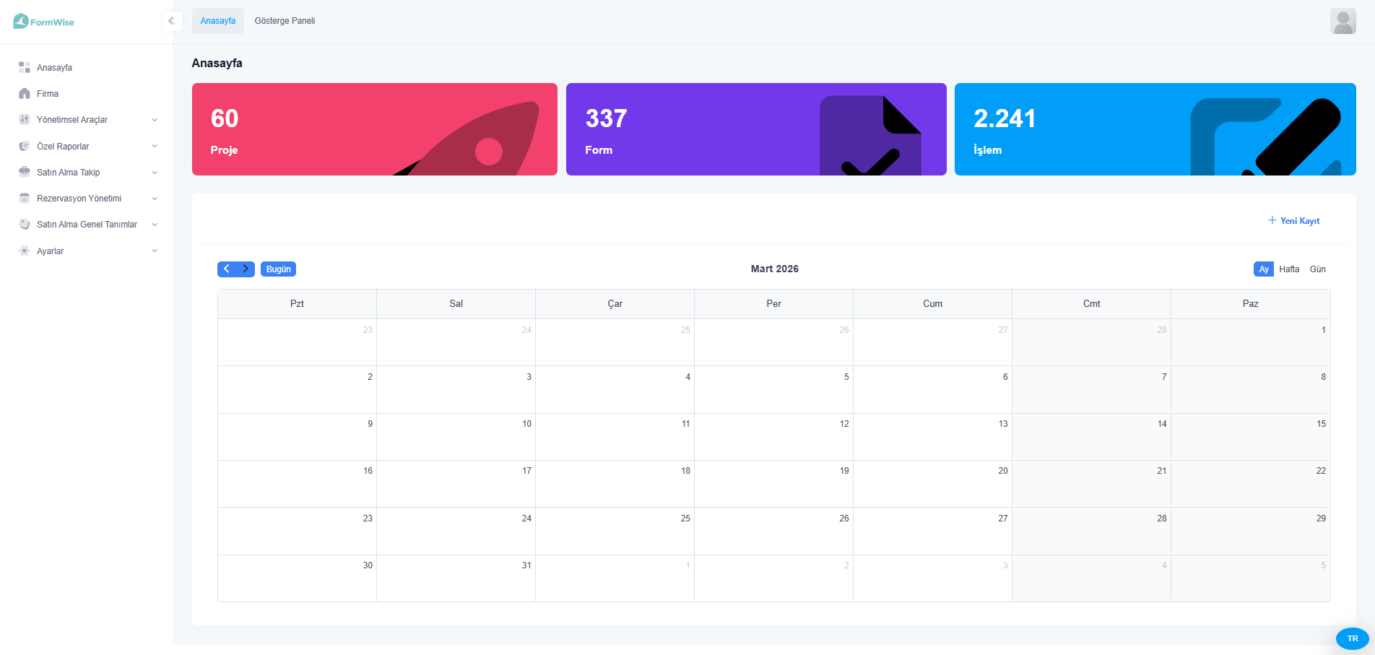
Task: Expand the Özel Raporlar menu
Action: (154, 147)
